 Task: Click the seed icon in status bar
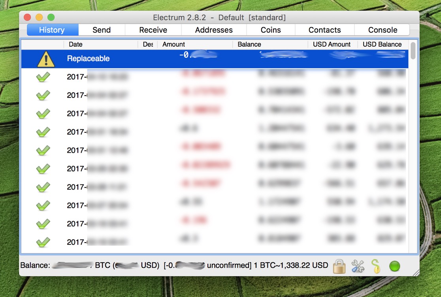tap(376, 266)
